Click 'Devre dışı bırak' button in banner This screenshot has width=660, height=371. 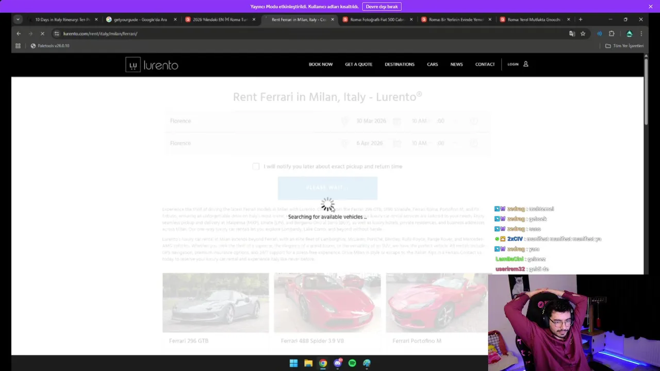[382, 7]
